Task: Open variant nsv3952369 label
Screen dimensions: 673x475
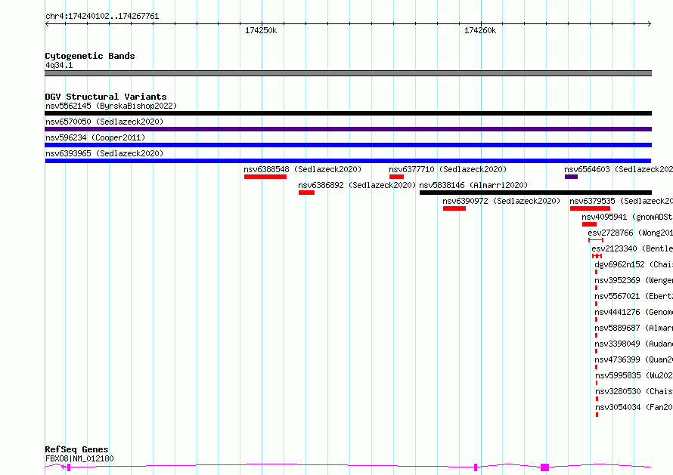Action: (x=634, y=280)
